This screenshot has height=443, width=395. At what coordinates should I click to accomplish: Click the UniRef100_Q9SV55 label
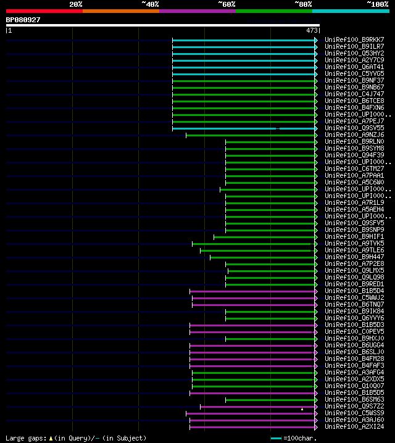354,128
